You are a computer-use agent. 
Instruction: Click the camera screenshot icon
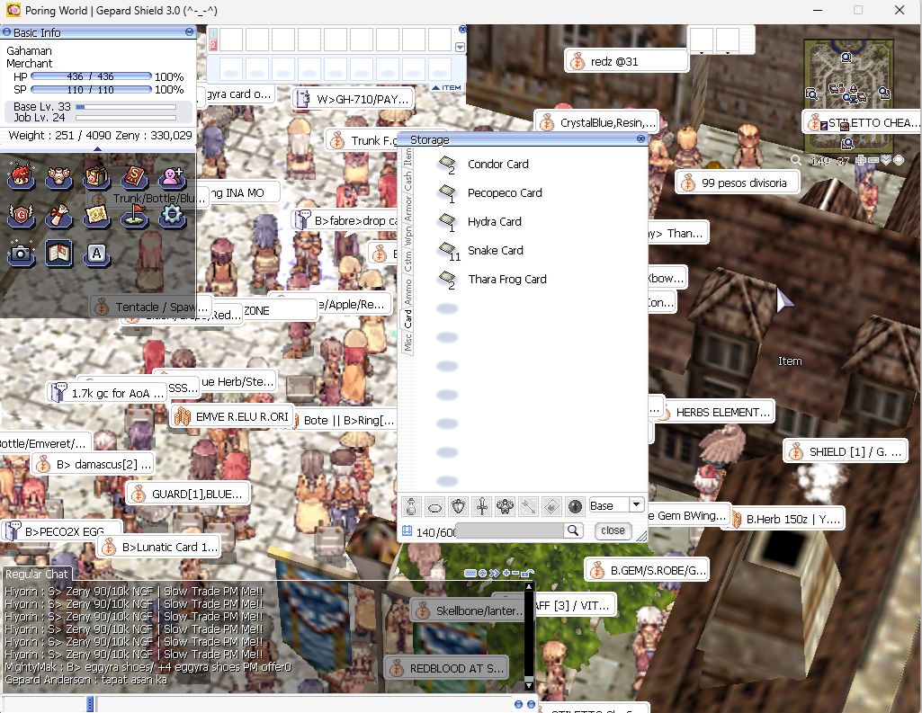[x=21, y=254]
